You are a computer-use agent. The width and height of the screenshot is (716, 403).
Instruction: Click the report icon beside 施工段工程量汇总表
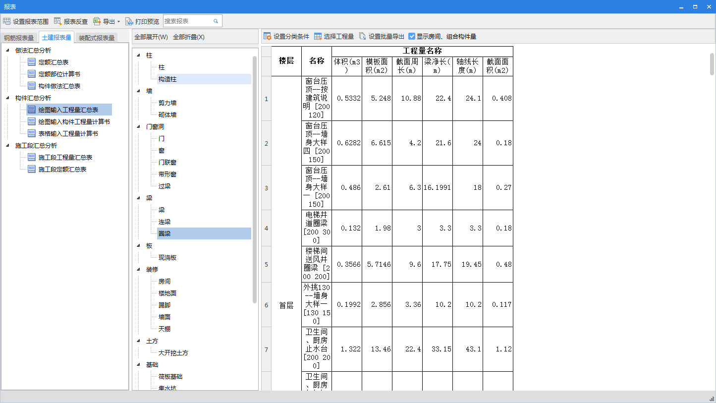pyautogui.click(x=32, y=157)
